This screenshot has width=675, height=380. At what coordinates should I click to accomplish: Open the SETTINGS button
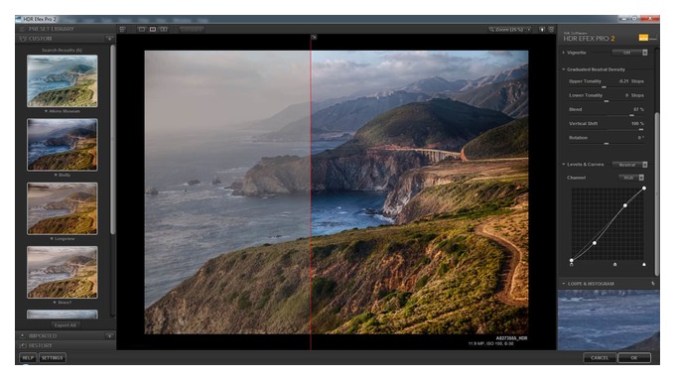click(x=52, y=357)
